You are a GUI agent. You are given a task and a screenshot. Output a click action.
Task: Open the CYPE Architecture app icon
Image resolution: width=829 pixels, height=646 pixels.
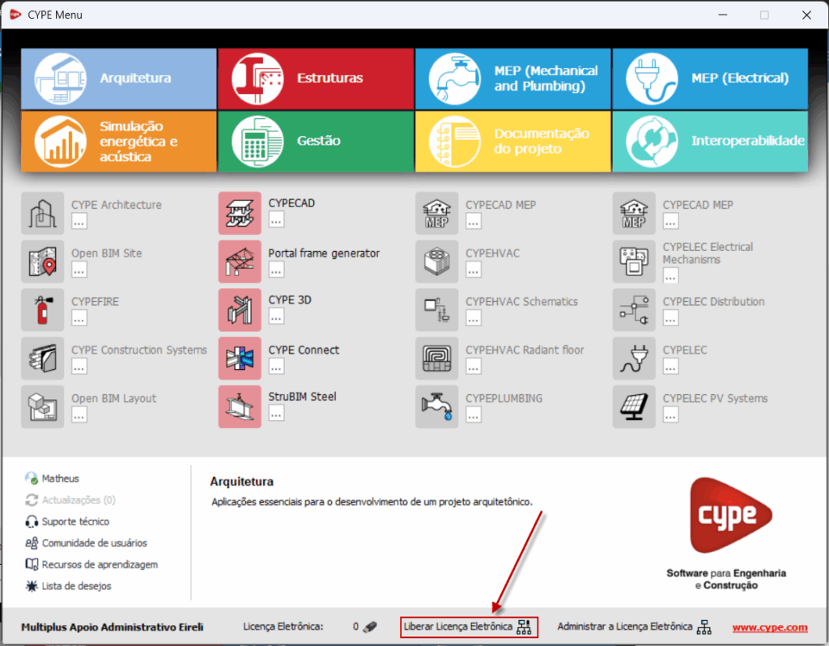coord(42,214)
